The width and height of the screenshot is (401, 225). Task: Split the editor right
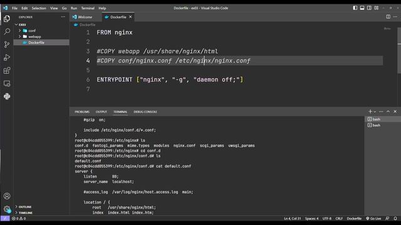point(388,17)
